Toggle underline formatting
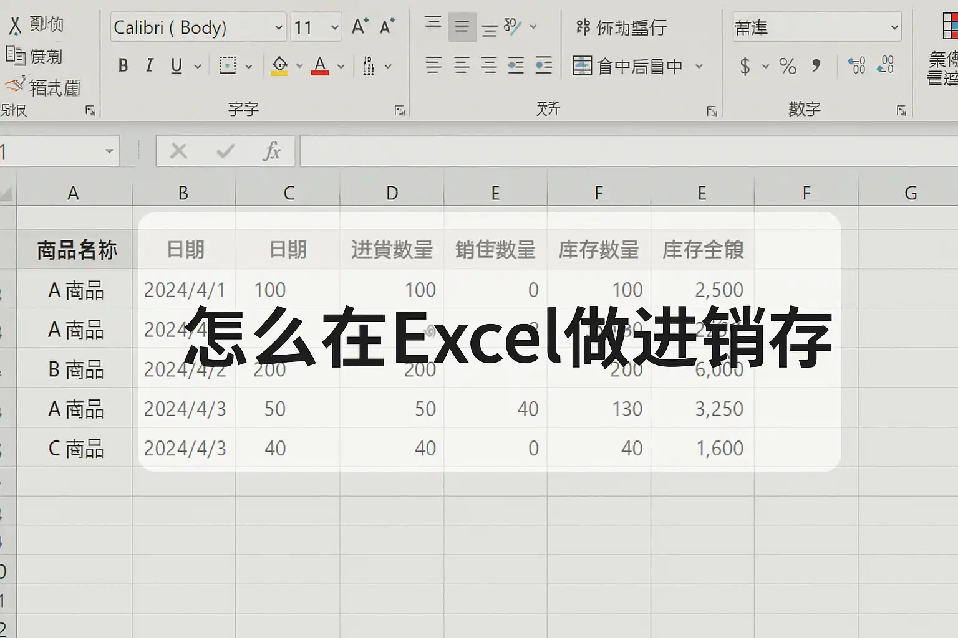 point(177,65)
